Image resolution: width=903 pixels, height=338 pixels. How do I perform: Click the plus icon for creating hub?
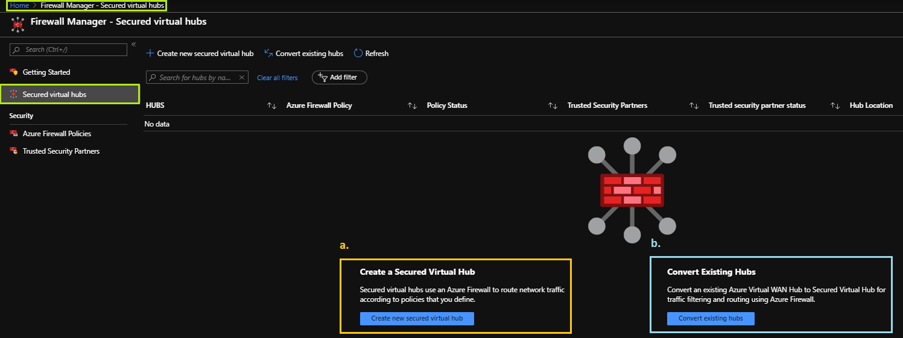pyautogui.click(x=150, y=54)
